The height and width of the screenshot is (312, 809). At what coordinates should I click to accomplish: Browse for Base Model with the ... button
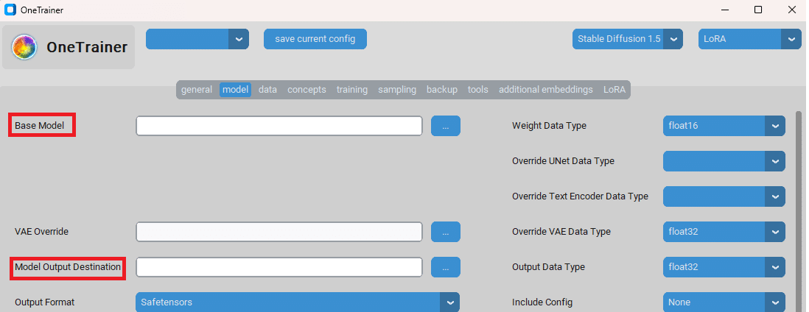pyautogui.click(x=445, y=126)
